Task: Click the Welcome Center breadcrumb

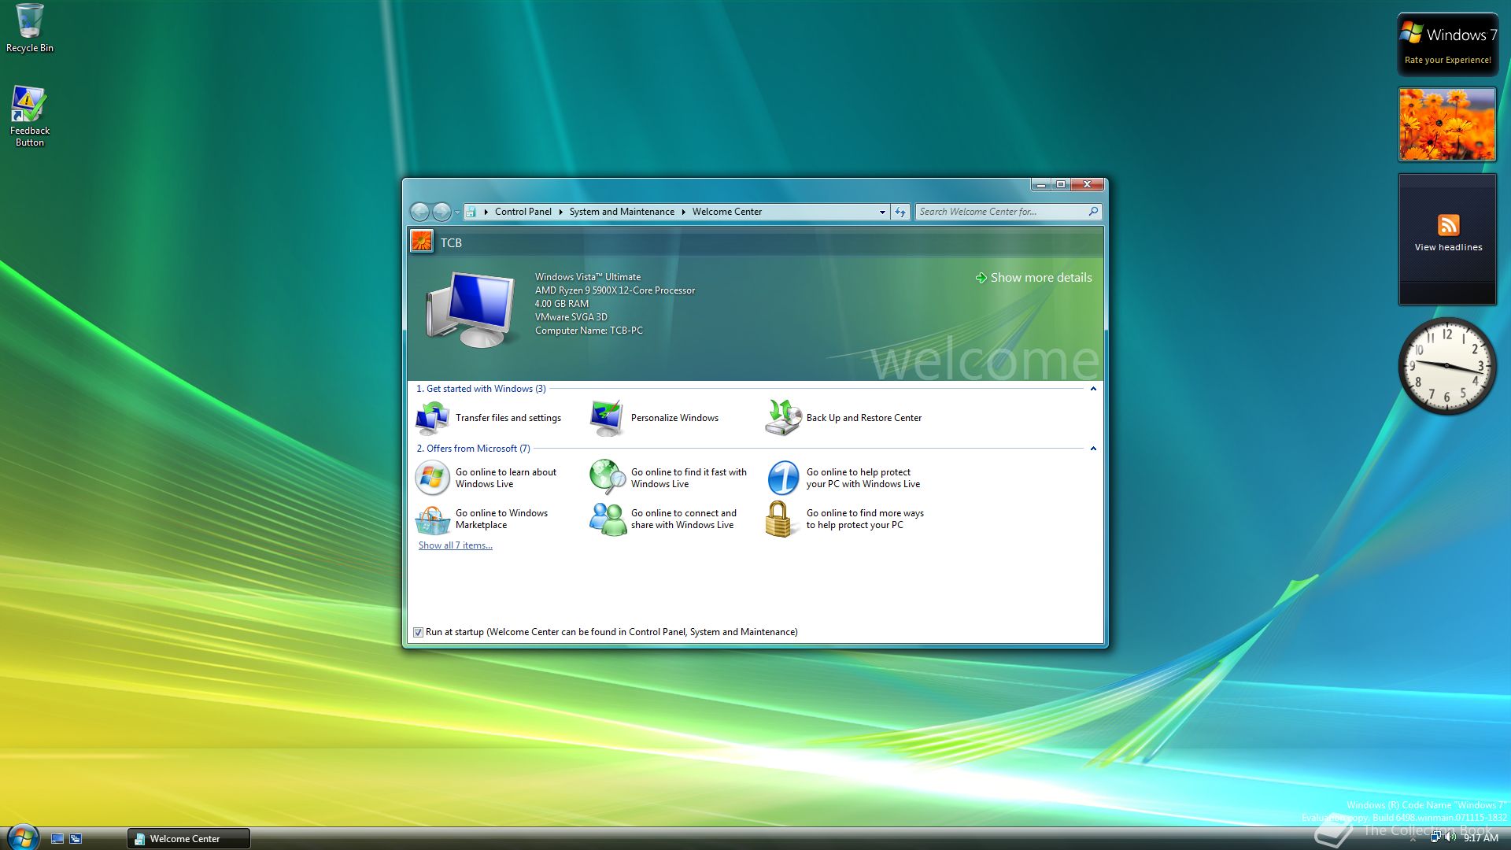Action: [x=727, y=212]
